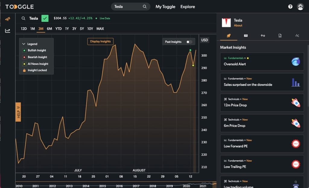Viewport: 309px width, 188px height.
Task: Open the up-down arrows tab icon
Action: click(x=263, y=36)
